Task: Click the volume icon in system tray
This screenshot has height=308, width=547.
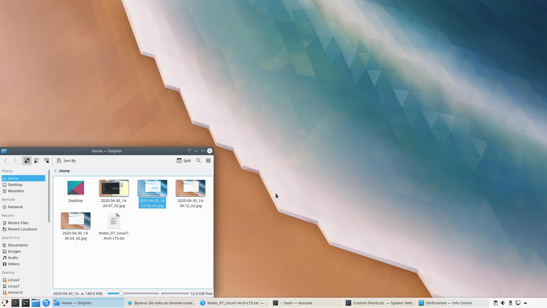Action: (x=503, y=303)
